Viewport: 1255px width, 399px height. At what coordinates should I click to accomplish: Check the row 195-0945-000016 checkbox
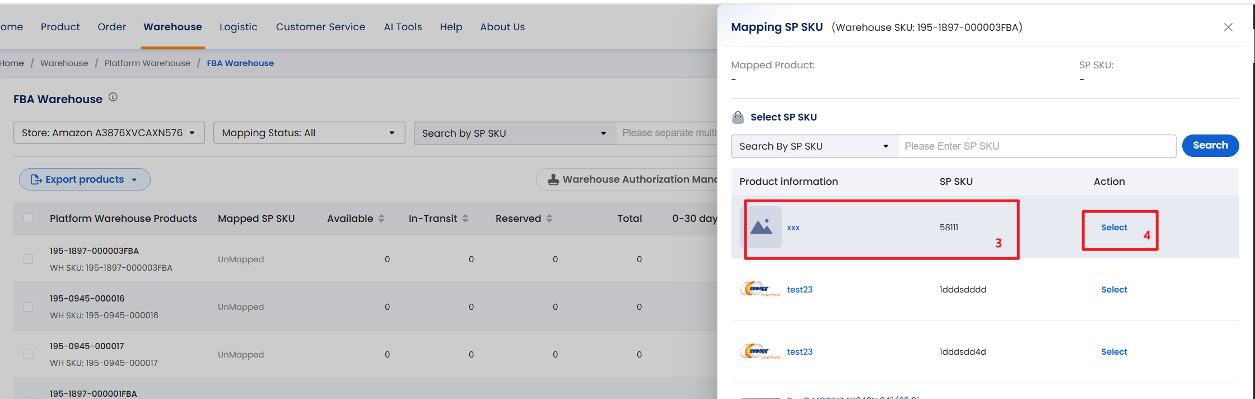[x=28, y=307]
